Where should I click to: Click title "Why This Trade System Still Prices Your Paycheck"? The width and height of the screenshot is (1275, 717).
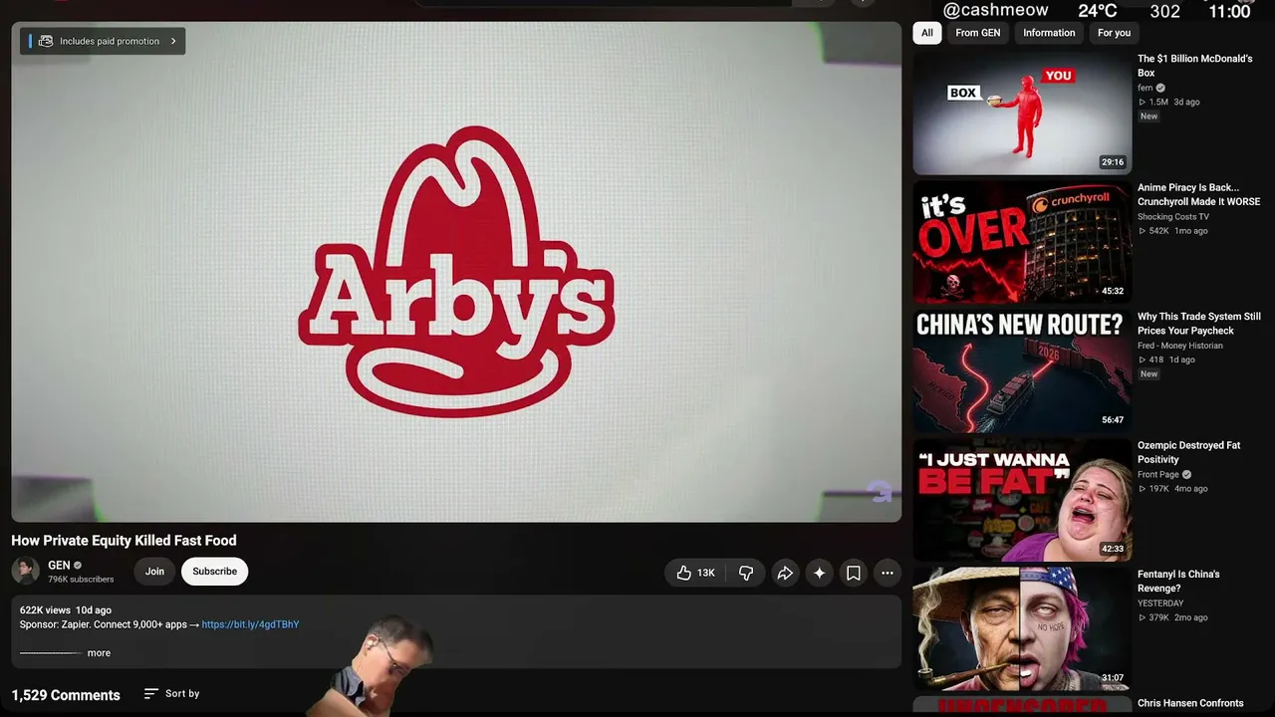(1199, 324)
